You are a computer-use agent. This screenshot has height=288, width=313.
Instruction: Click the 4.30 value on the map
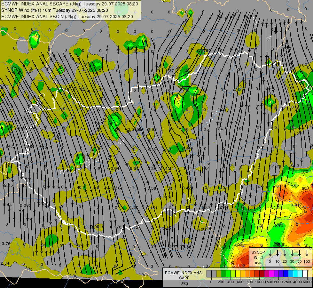[134, 208]
